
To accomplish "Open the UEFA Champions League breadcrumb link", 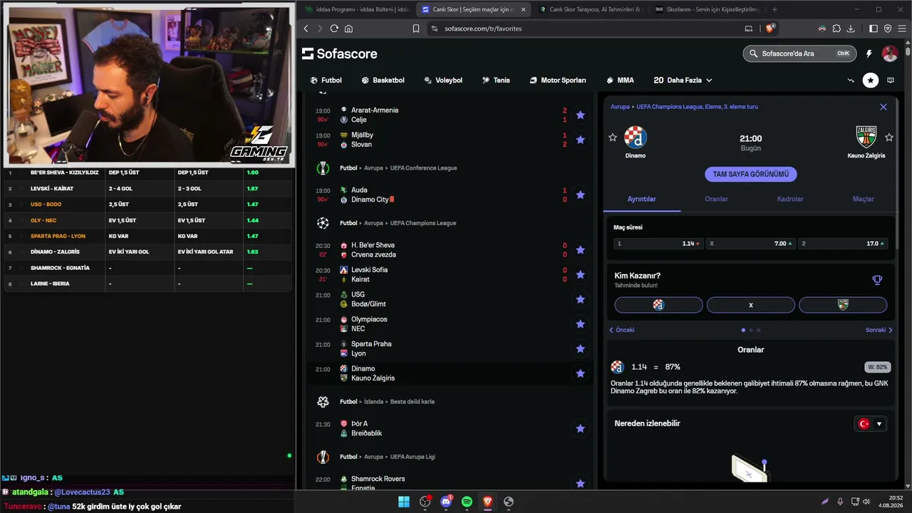I will click(698, 107).
